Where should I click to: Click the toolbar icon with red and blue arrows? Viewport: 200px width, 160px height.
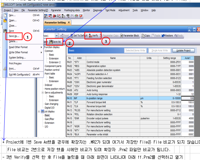pyautogui.click(x=50, y=16)
